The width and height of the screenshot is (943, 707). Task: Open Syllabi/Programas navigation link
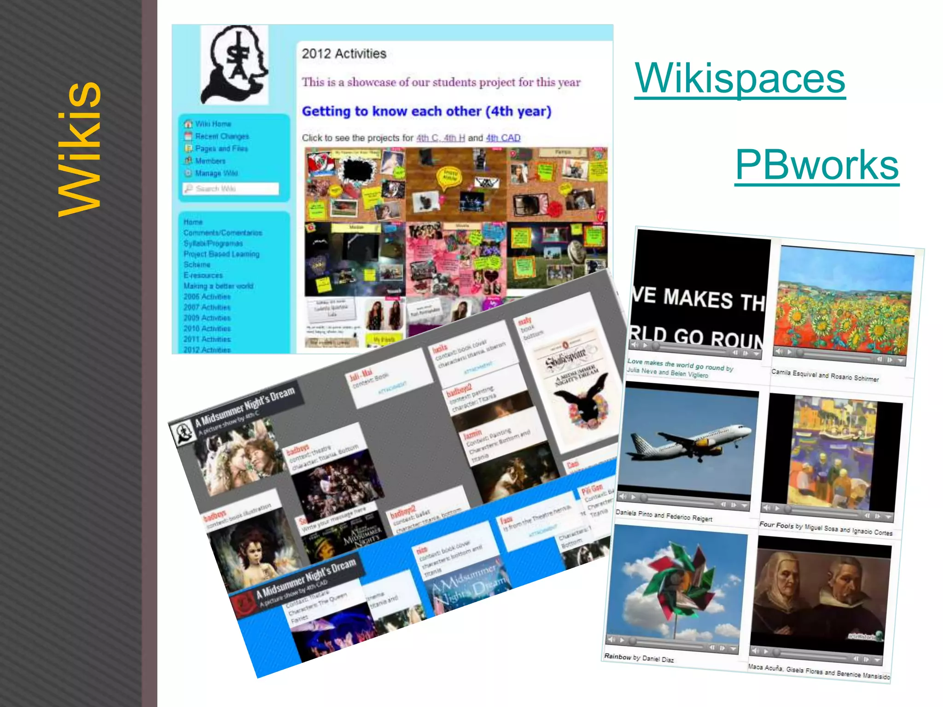[x=213, y=243]
